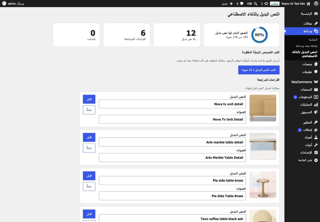Click the 0 فشلت stat card

tap(76, 35)
